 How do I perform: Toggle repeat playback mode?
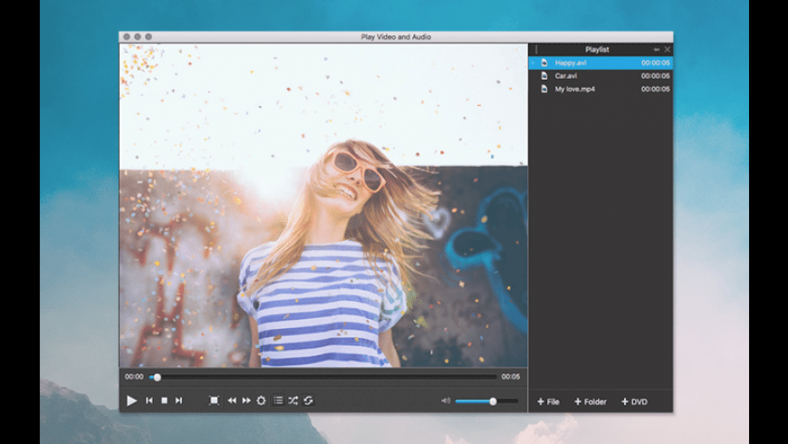pyautogui.click(x=308, y=401)
